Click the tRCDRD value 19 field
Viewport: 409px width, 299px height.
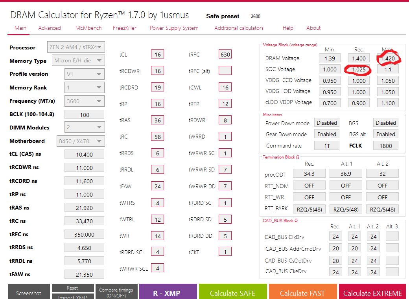158,87
